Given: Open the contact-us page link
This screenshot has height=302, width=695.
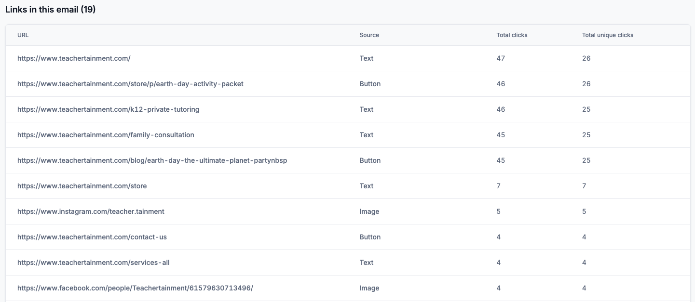Looking at the screenshot, I should (x=92, y=237).
